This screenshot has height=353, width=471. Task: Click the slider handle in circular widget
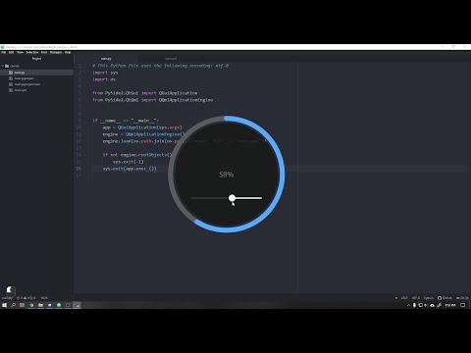(x=232, y=198)
